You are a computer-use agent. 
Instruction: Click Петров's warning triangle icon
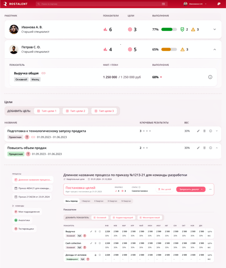tap(183, 49)
